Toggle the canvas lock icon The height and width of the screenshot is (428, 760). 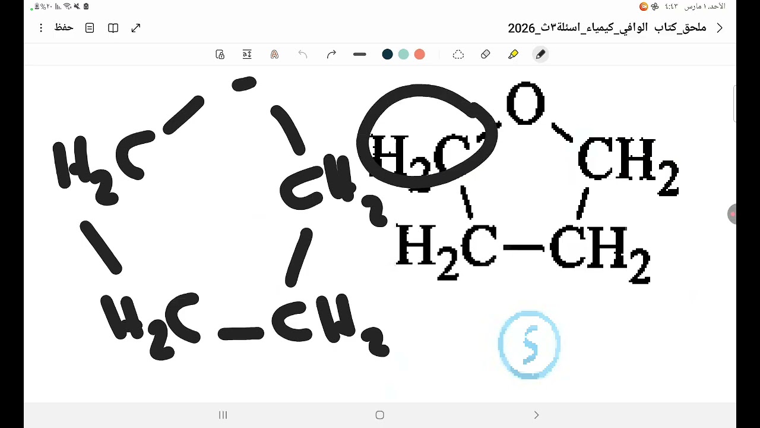pos(220,54)
